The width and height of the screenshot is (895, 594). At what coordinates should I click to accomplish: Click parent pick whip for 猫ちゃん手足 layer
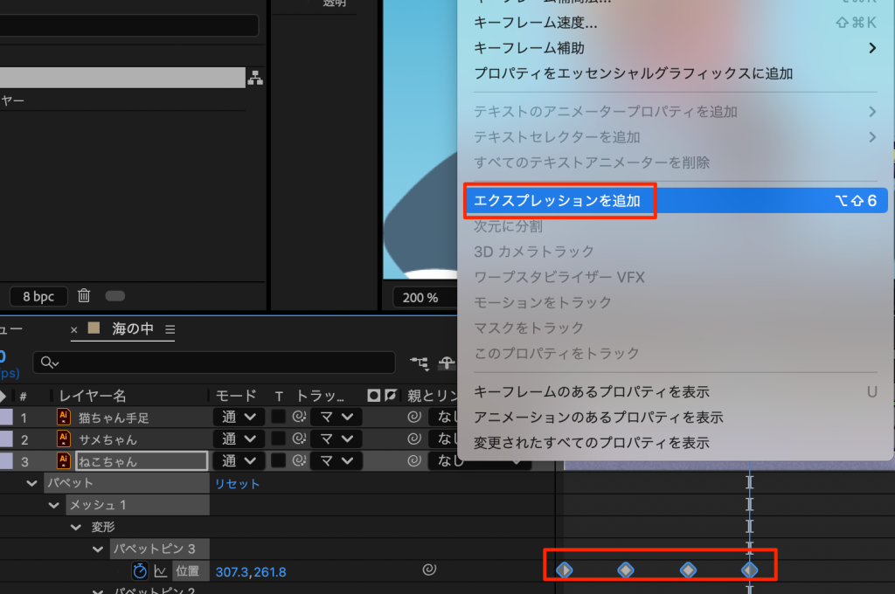pos(414,417)
